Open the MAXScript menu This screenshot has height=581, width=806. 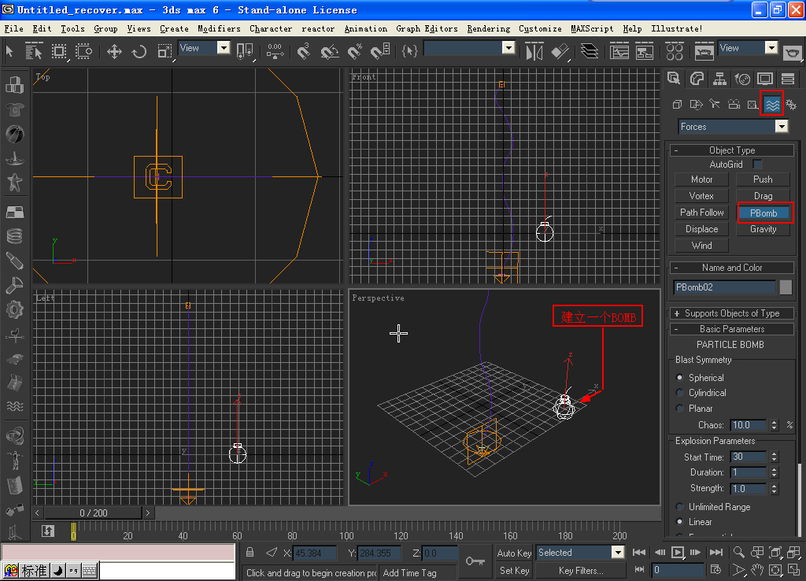pyautogui.click(x=592, y=29)
